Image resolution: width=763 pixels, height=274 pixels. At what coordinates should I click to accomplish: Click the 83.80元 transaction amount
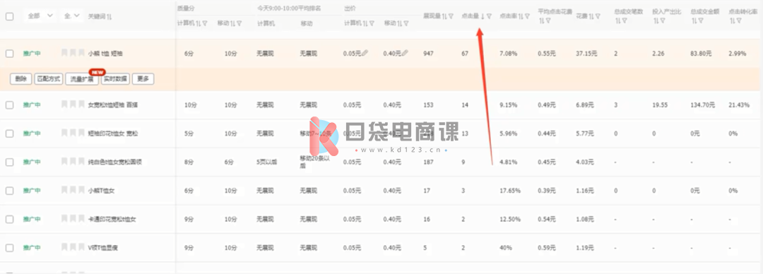[x=701, y=54]
